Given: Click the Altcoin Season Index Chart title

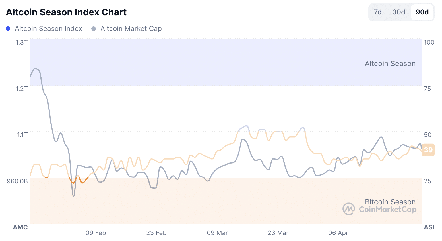Looking at the screenshot, I should click(x=66, y=12).
